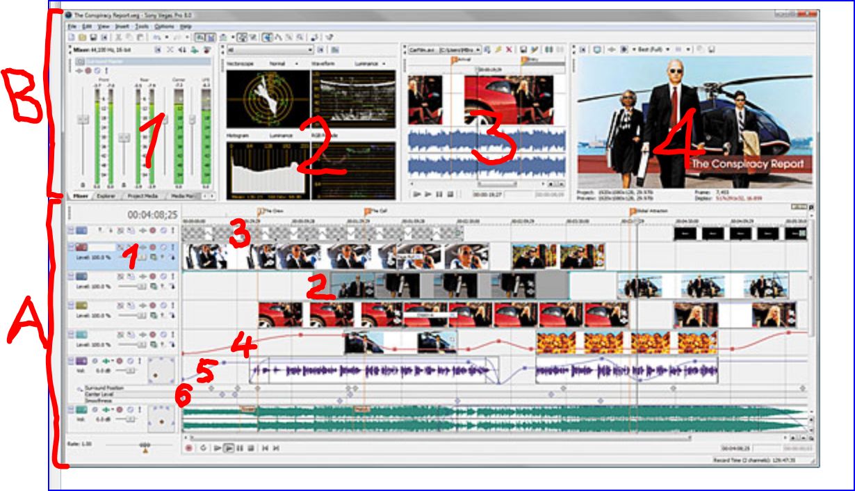
Task: Open Track FX on the first video track
Action: [x=142, y=231]
